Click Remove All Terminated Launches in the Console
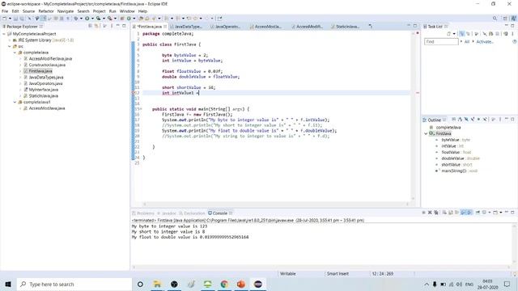This screenshot has height=291, width=518. [436, 213]
